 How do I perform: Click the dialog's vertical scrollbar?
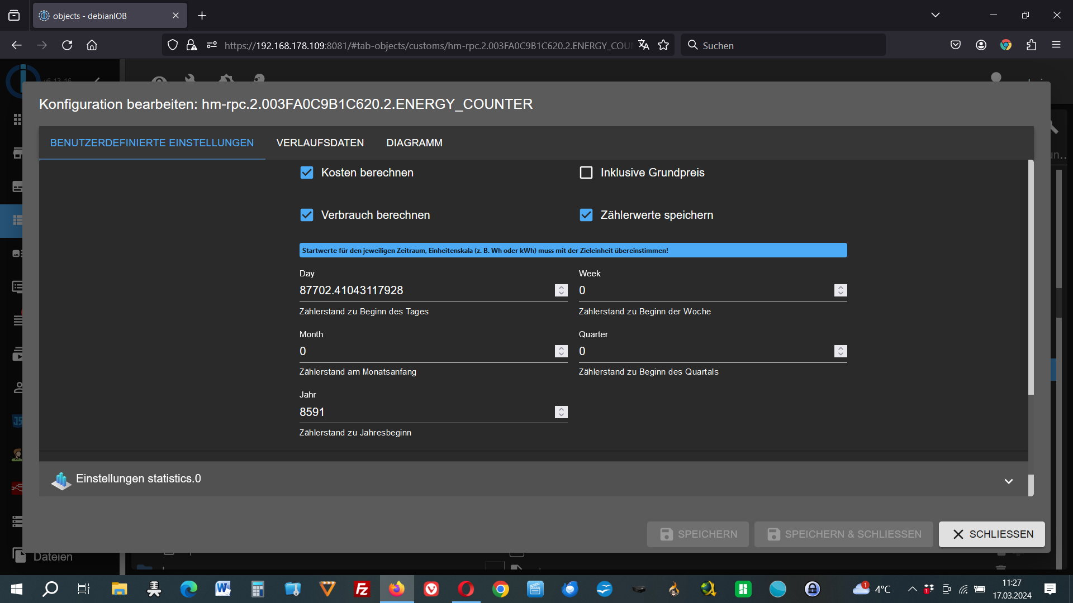(1031, 277)
